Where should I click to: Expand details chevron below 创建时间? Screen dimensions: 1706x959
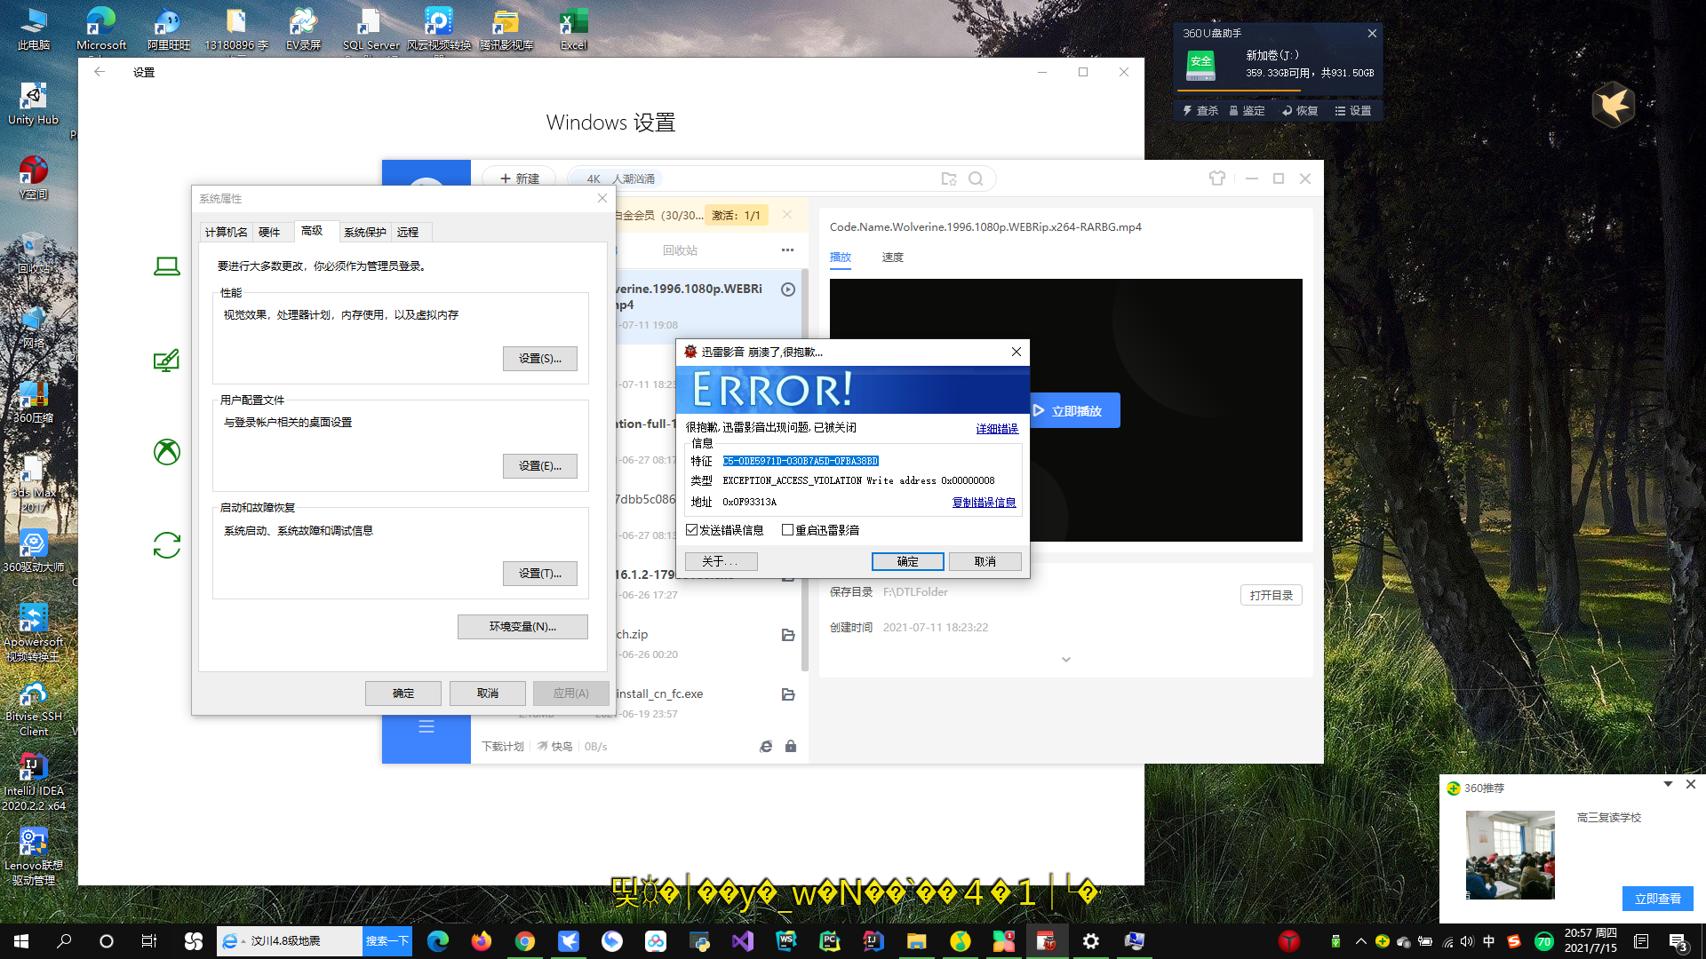(1066, 660)
